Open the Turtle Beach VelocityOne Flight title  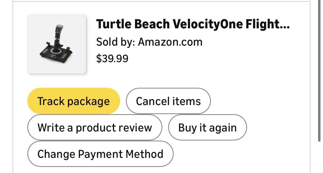click(193, 24)
